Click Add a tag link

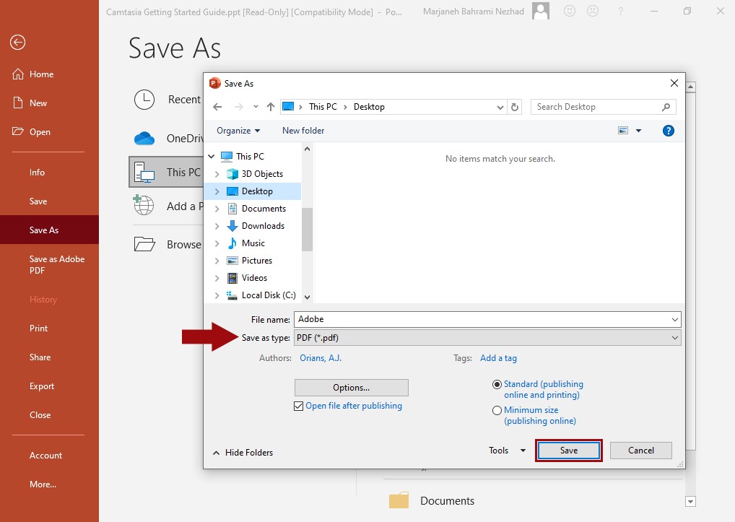tap(498, 358)
